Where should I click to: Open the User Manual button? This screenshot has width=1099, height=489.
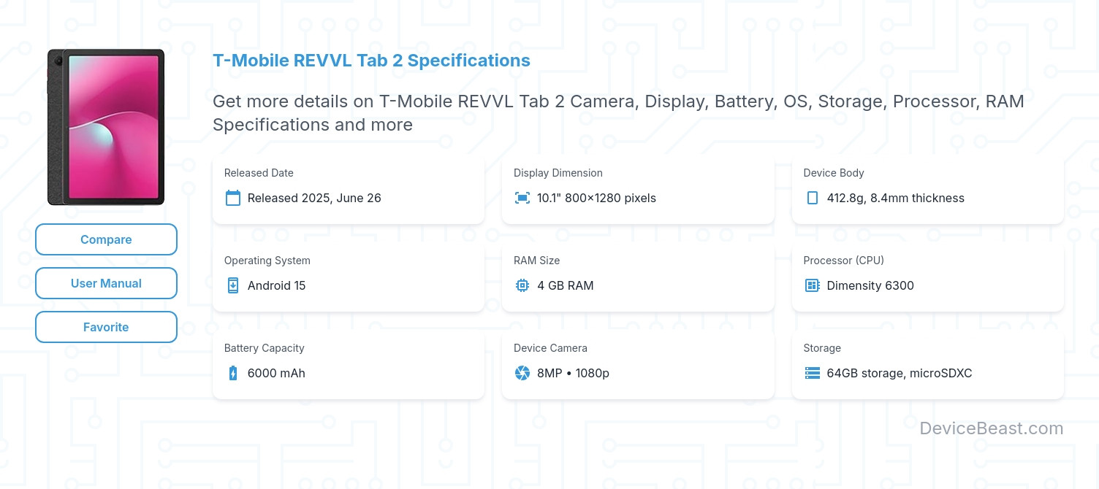[x=106, y=283]
